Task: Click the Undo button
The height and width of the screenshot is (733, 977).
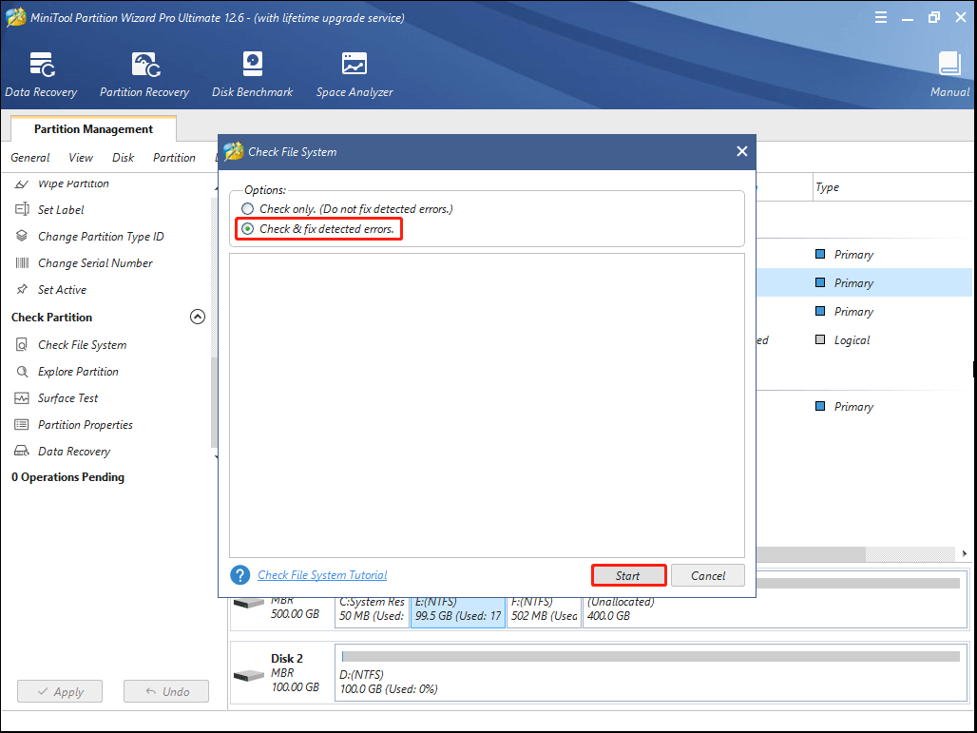Action: tap(166, 691)
